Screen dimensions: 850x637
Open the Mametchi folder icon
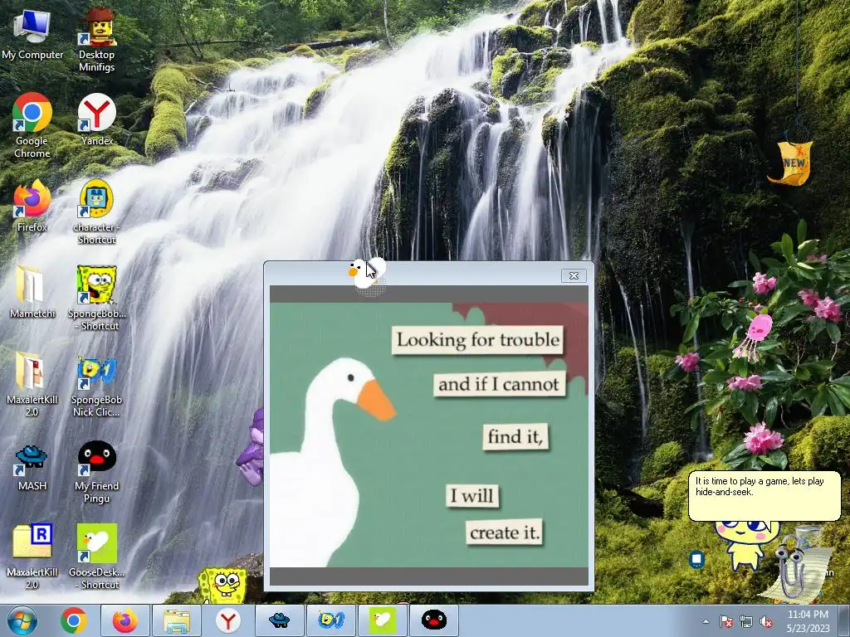(x=32, y=291)
